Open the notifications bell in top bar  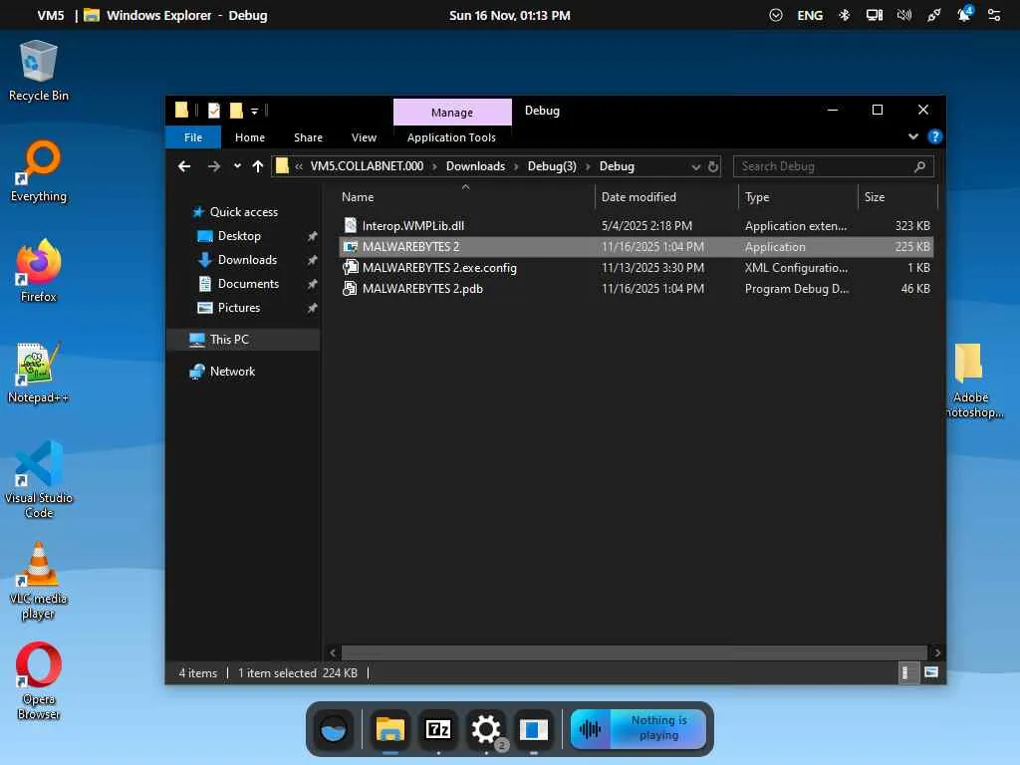(964, 15)
